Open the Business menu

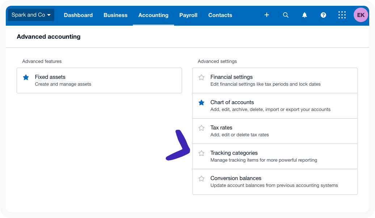pos(115,15)
